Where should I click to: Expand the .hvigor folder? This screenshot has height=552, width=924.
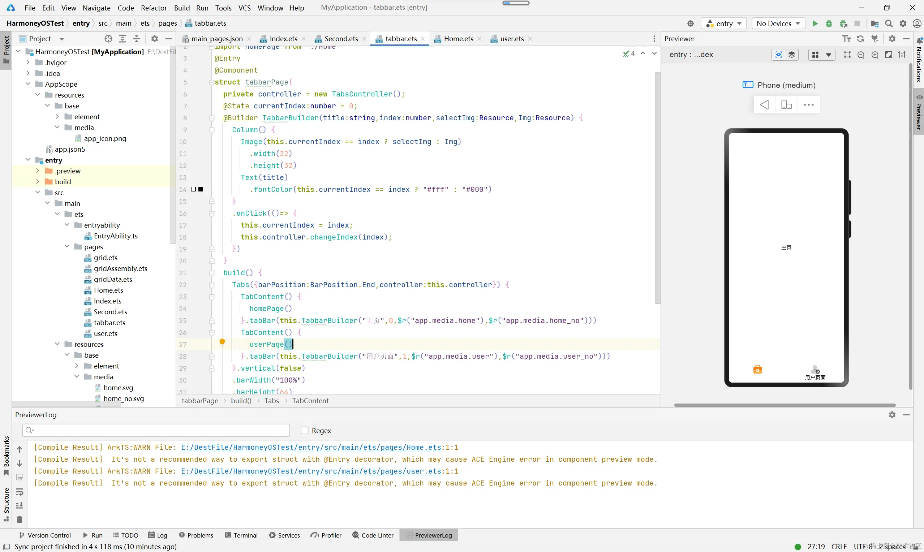28,62
